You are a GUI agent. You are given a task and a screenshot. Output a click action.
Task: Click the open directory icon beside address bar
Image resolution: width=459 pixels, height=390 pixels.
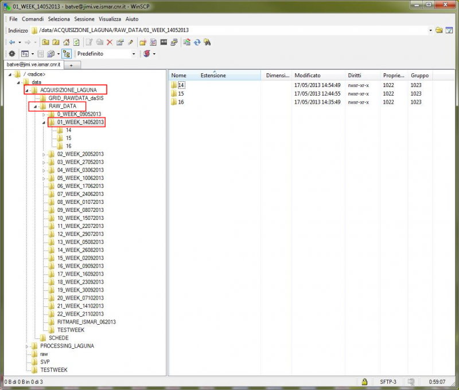point(439,30)
